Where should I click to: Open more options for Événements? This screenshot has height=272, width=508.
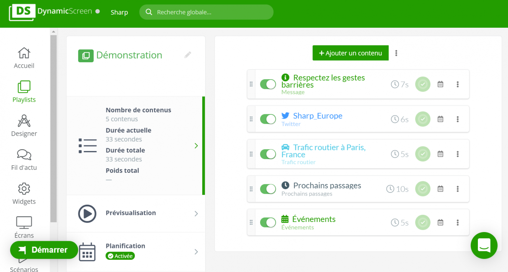coord(458,222)
